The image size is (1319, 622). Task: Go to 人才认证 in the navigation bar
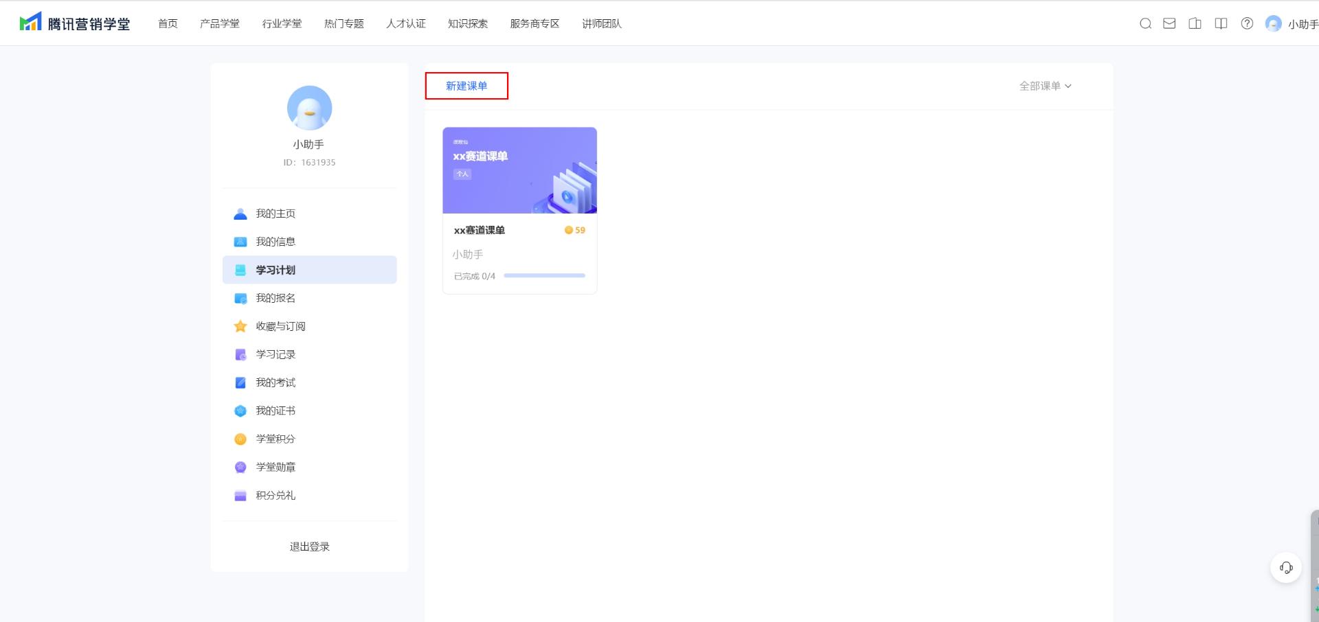click(x=406, y=24)
